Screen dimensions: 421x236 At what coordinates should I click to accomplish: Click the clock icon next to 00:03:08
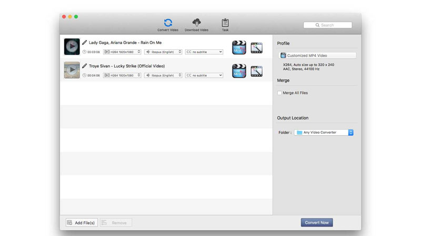(x=84, y=52)
